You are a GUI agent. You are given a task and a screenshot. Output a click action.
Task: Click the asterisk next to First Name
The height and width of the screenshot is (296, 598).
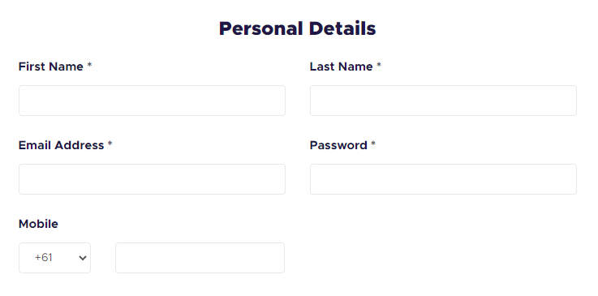tap(89, 66)
